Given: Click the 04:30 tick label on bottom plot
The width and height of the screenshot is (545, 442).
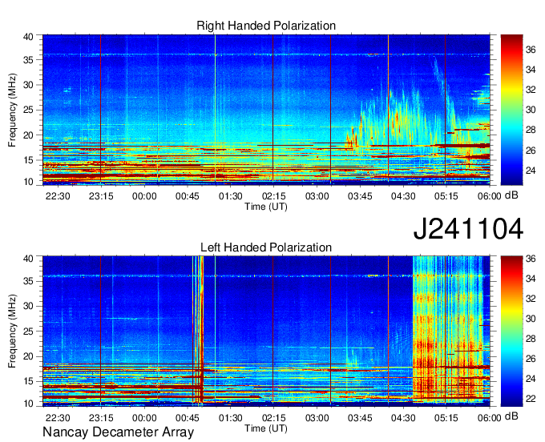Looking at the screenshot, I should pos(403,418).
